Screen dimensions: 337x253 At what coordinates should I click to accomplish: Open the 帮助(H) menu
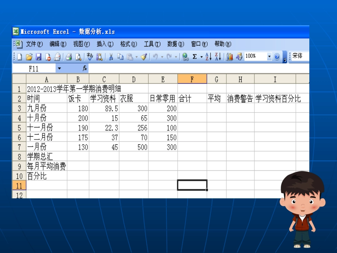coord(223,44)
